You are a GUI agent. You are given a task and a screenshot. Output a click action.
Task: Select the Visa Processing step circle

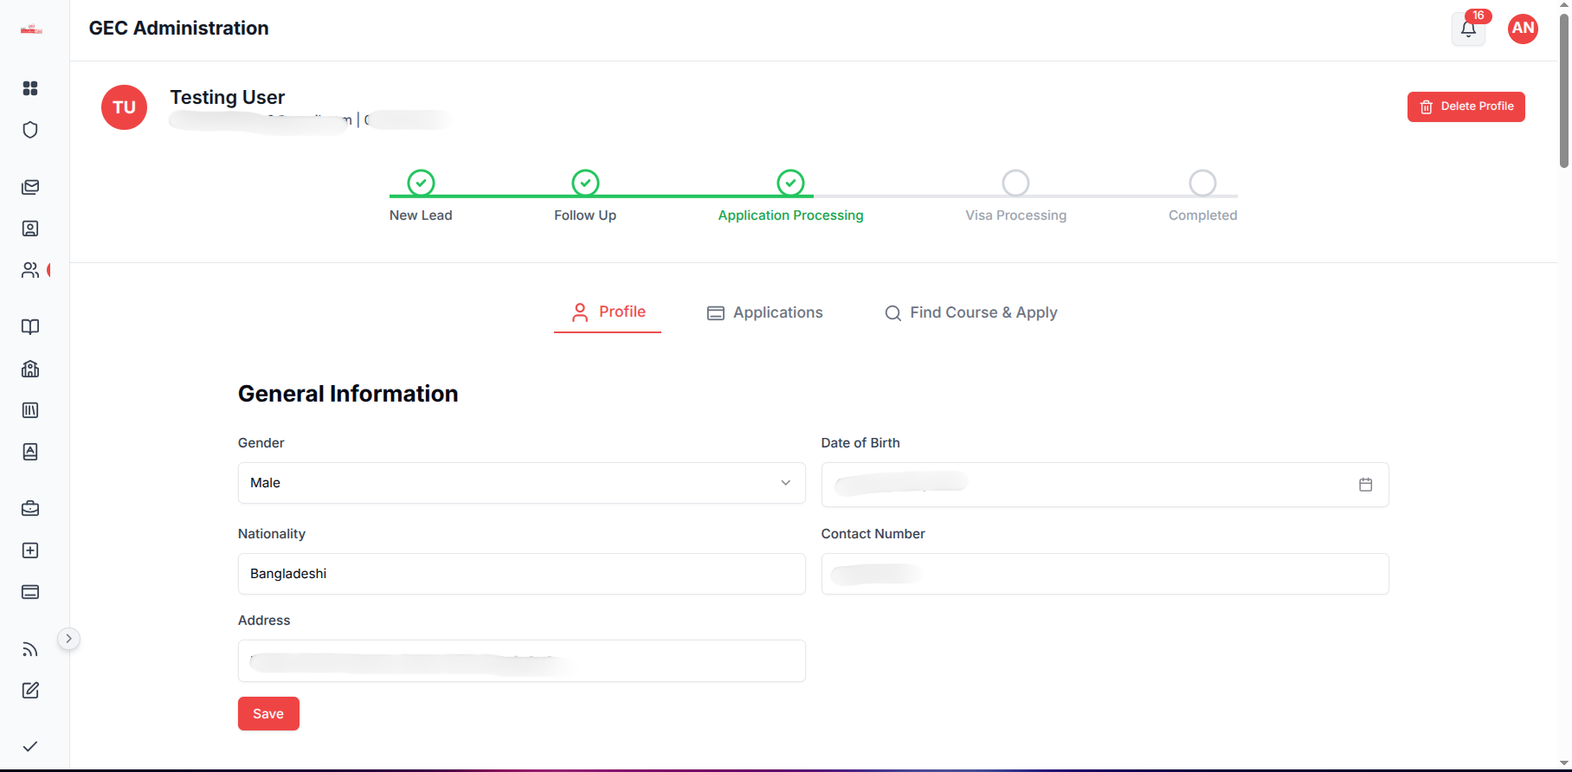pos(1015,183)
